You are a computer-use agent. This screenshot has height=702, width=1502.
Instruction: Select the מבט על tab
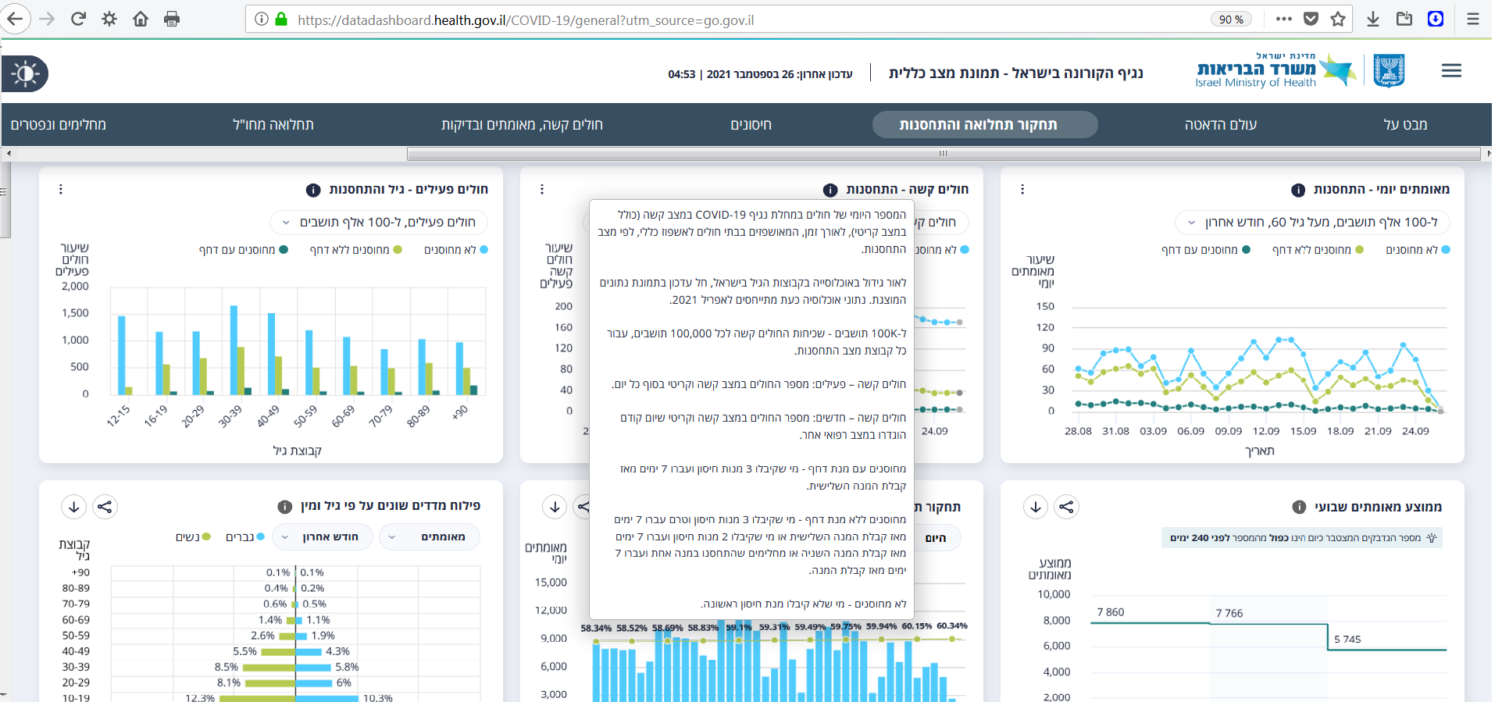[1405, 125]
